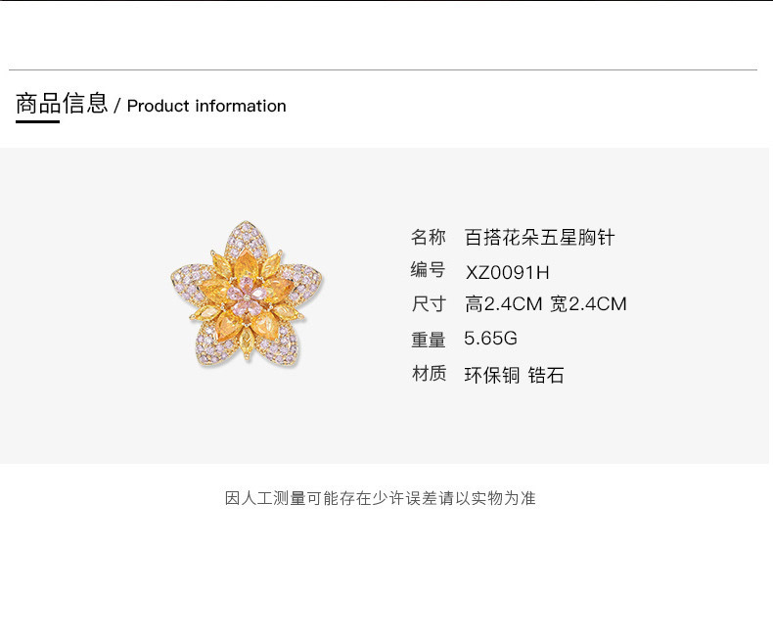
Task: Click the size value 高2.4CM 宽2.4CM
Action: (x=546, y=304)
